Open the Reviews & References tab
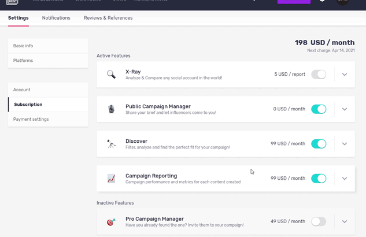 tap(108, 18)
